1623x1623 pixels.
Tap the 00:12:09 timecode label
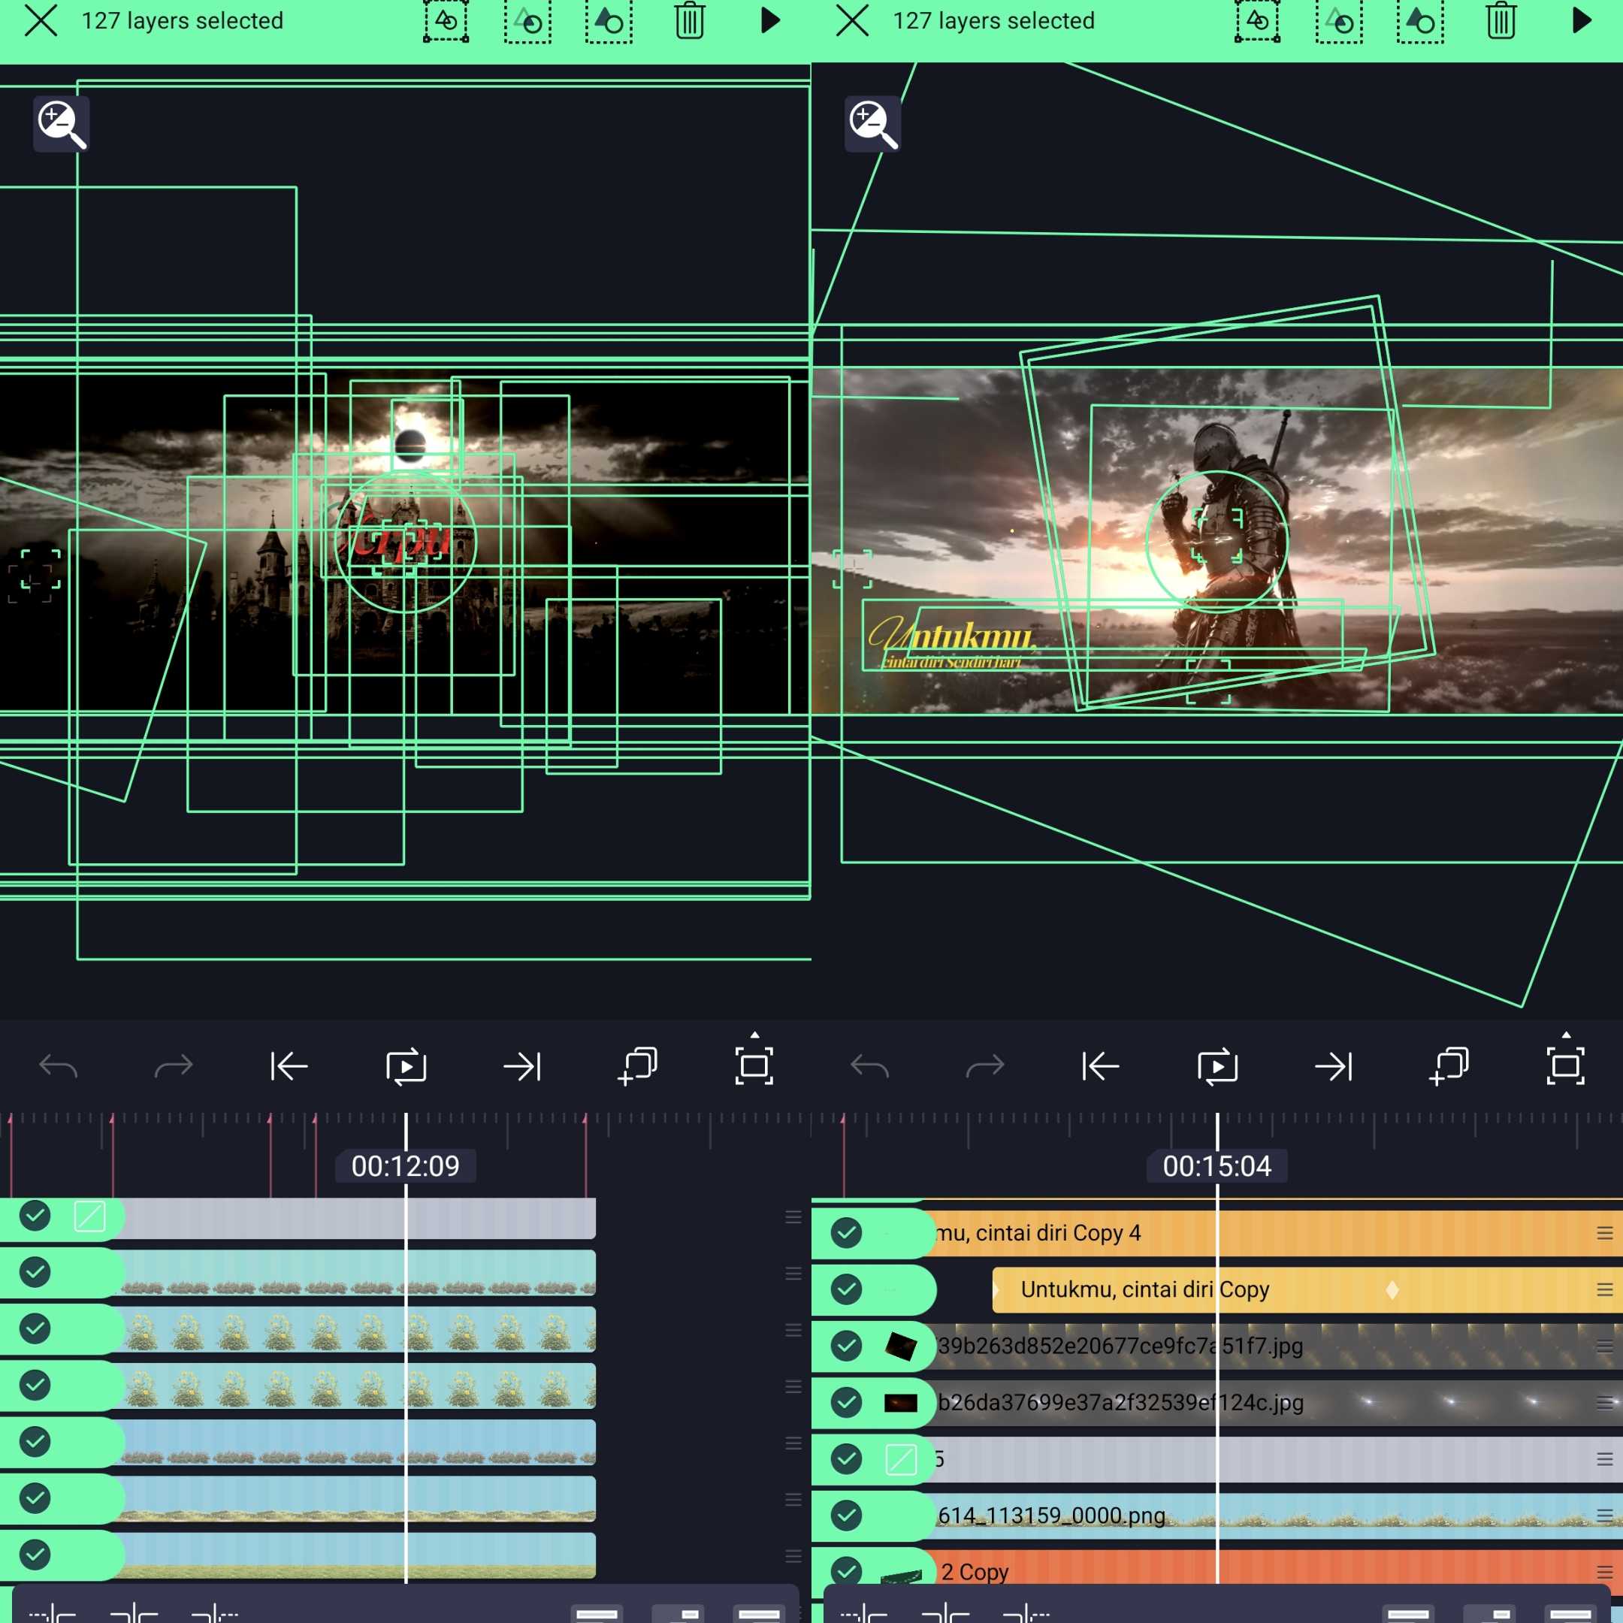pyautogui.click(x=406, y=1166)
